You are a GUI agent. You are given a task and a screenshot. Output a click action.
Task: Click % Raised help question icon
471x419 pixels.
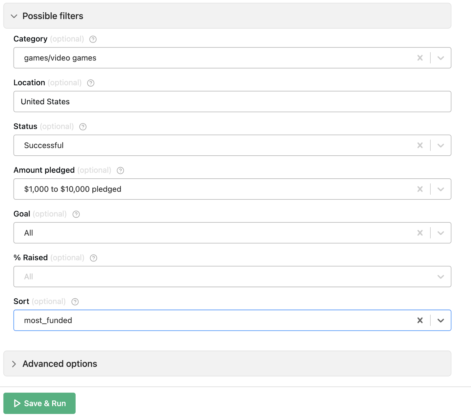93,258
